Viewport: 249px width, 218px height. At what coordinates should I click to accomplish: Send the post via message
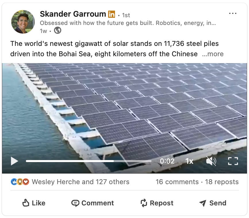(213, 203)
